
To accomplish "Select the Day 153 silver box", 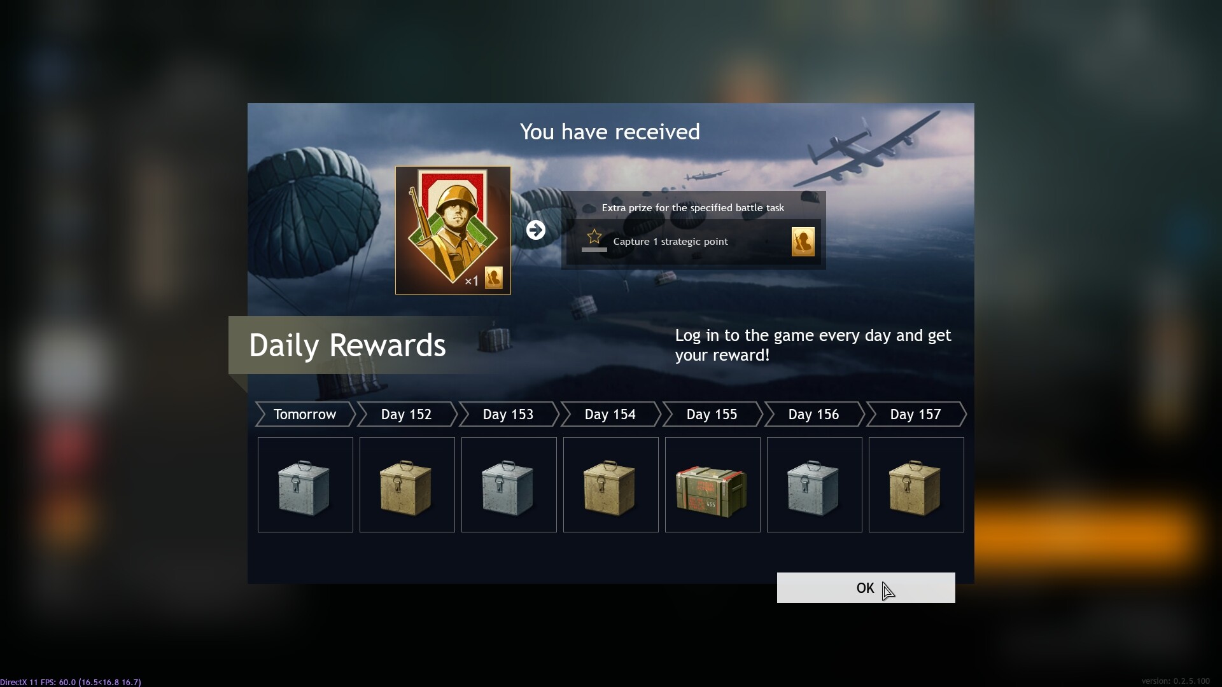I will coord(509,485).
